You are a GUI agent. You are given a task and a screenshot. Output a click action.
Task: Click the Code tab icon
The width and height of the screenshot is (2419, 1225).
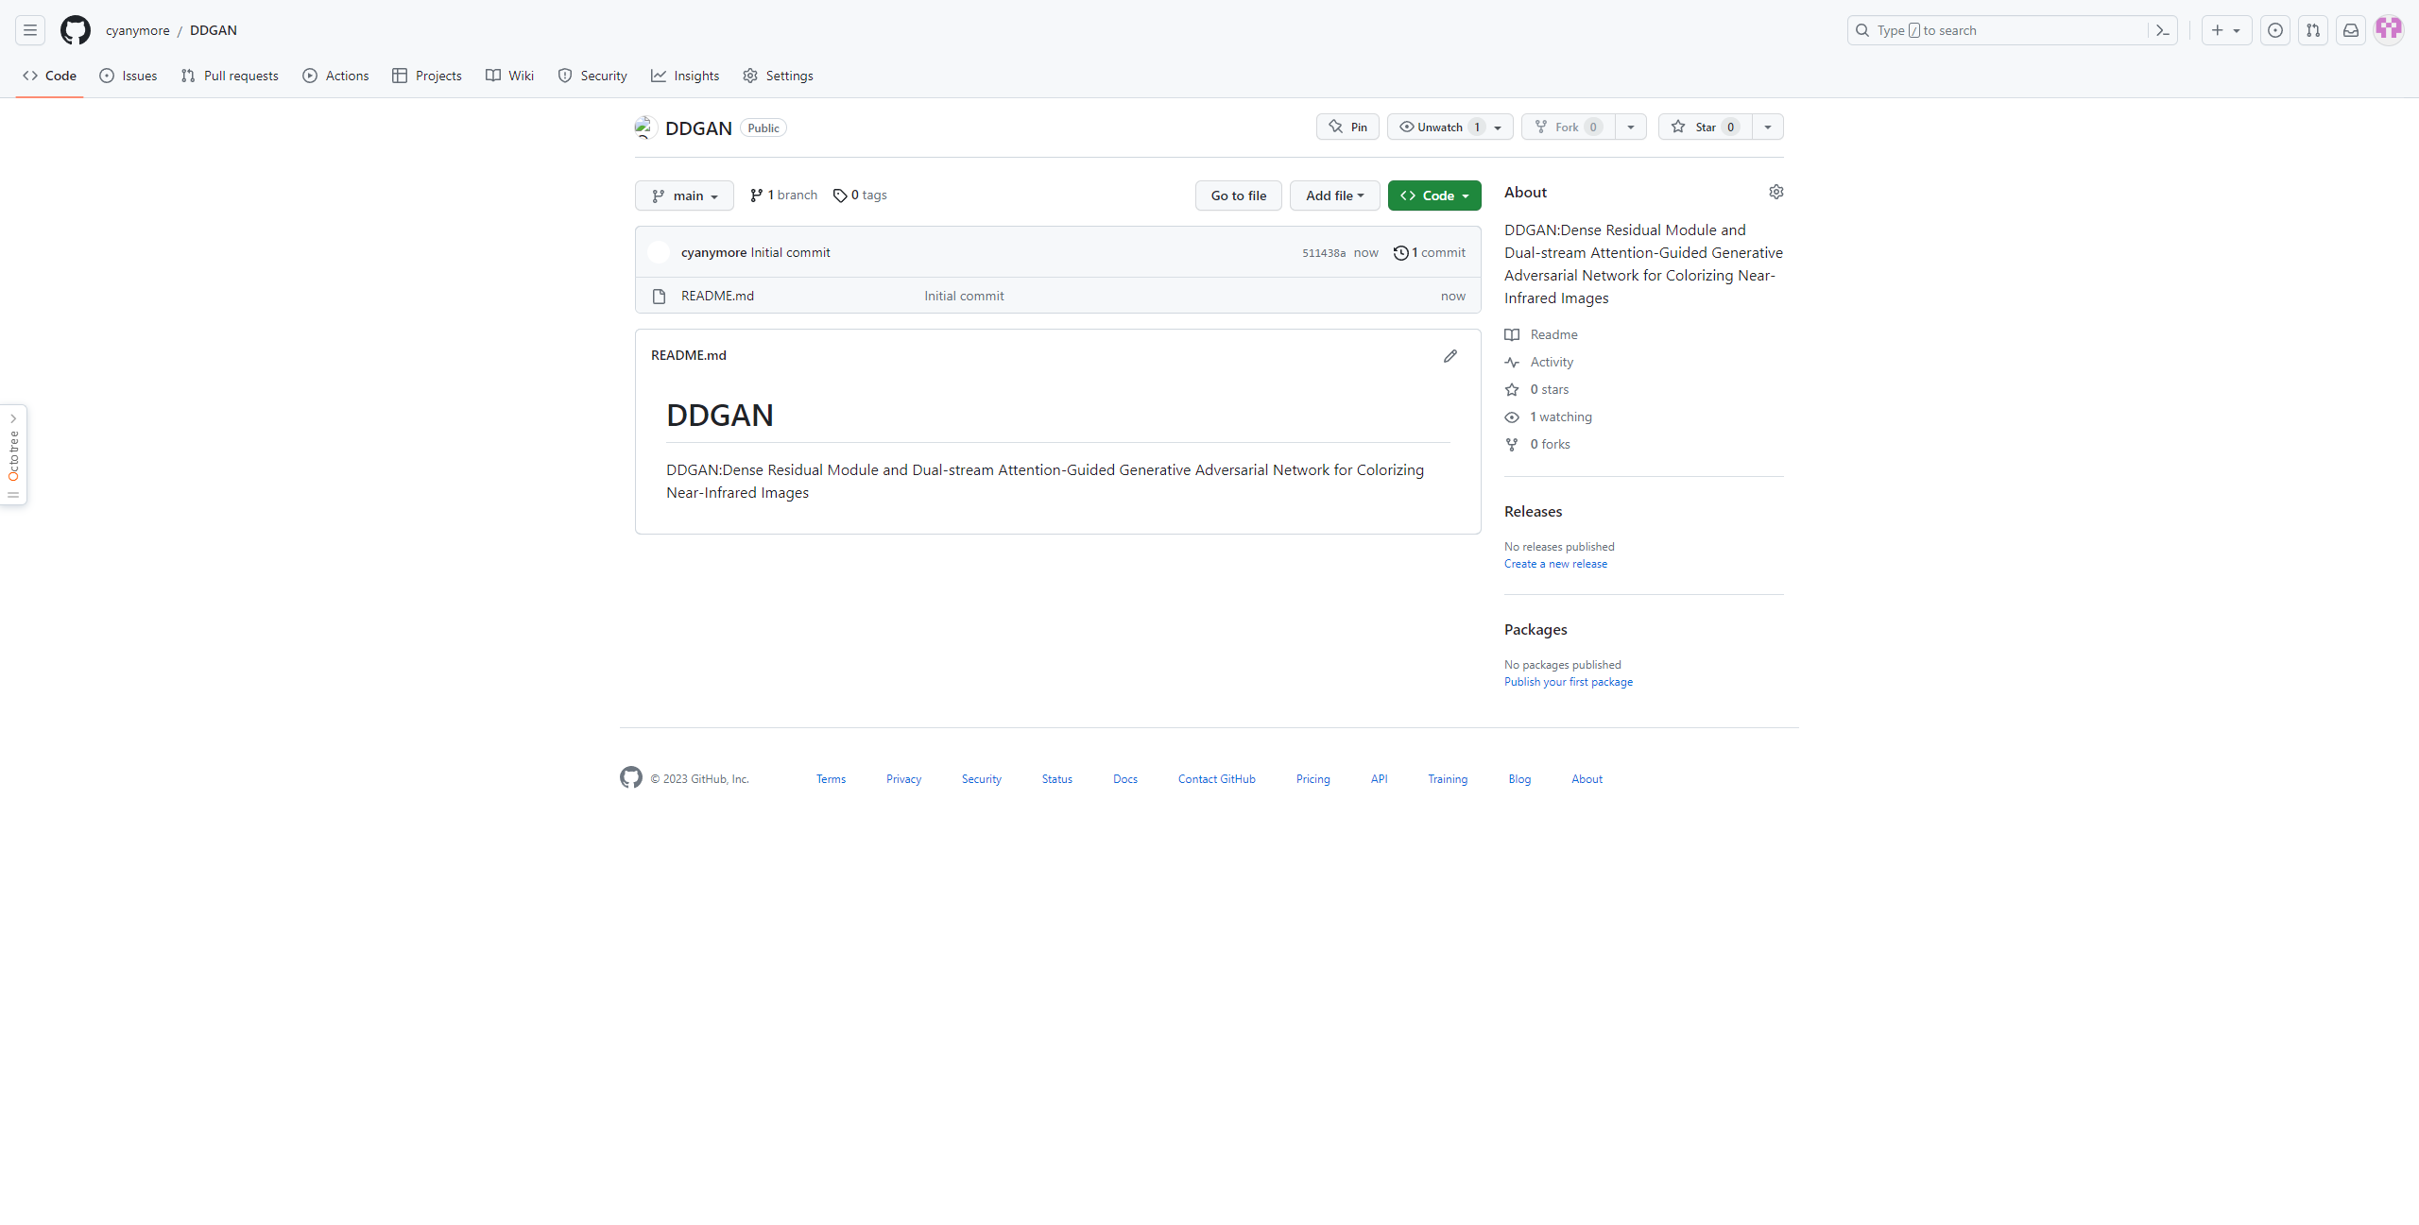coord(33,75)
